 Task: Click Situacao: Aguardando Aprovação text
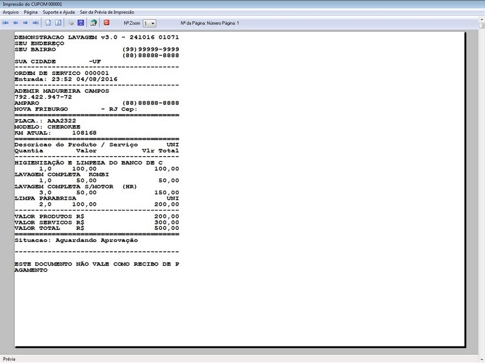pyautogui.click(x=76, y=240)
